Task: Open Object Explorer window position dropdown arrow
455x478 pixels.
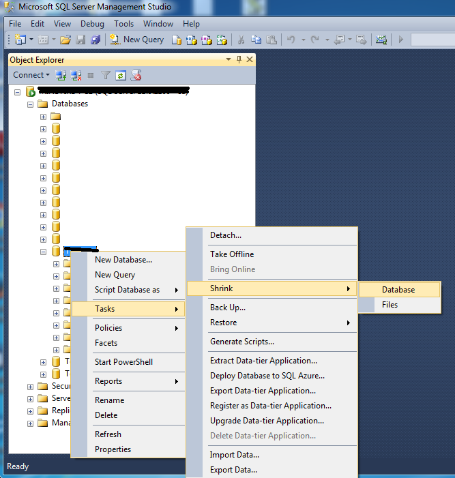Action: (x=229, y=59)
